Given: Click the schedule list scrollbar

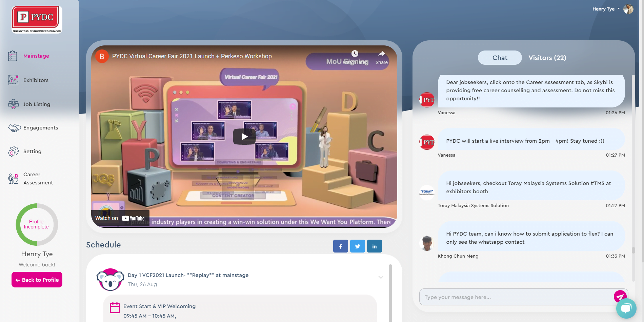Looking at the screenshot, I should coord(390,293).
